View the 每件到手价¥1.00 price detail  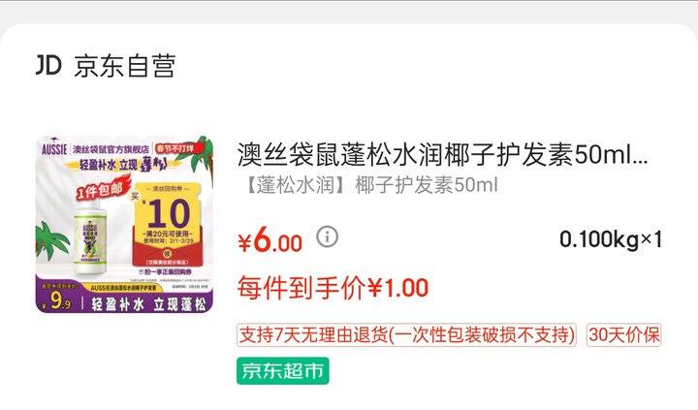coord(333,288)
